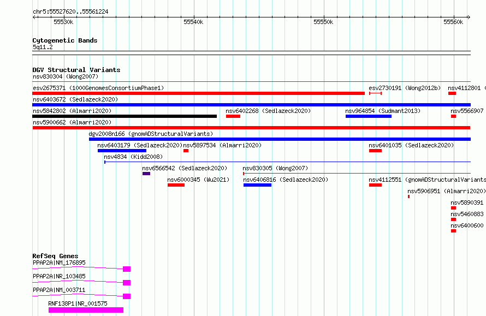Click the blue dgv2008n166 variant bar

click(x=280, y=139)
